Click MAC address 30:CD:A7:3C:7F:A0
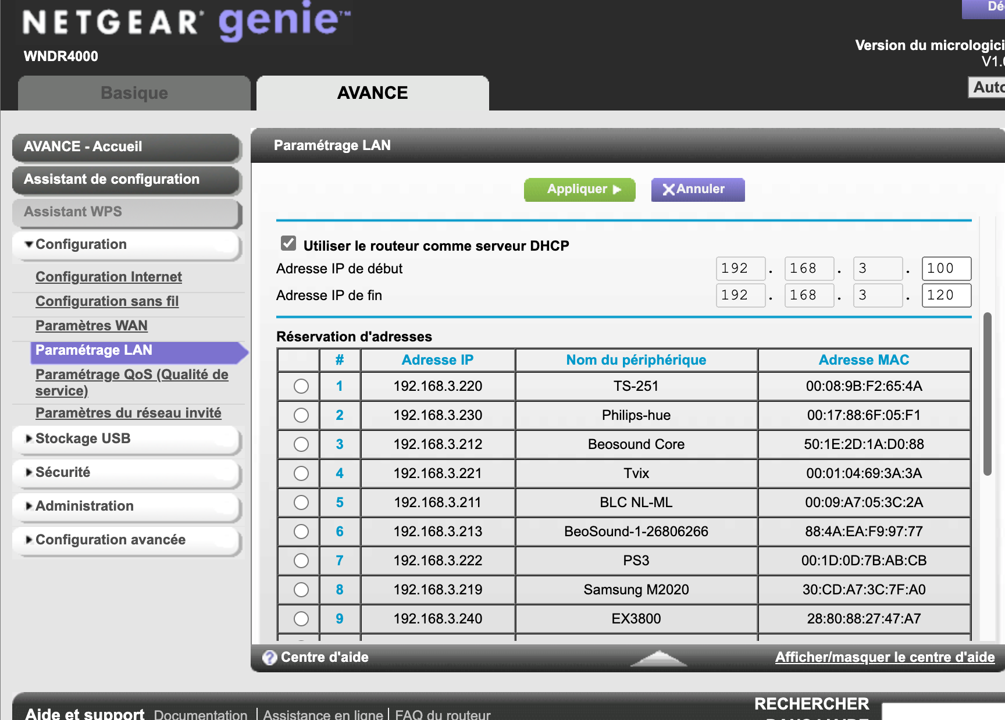This screenshot has height=720, width=1005. (x=864, y=590)
